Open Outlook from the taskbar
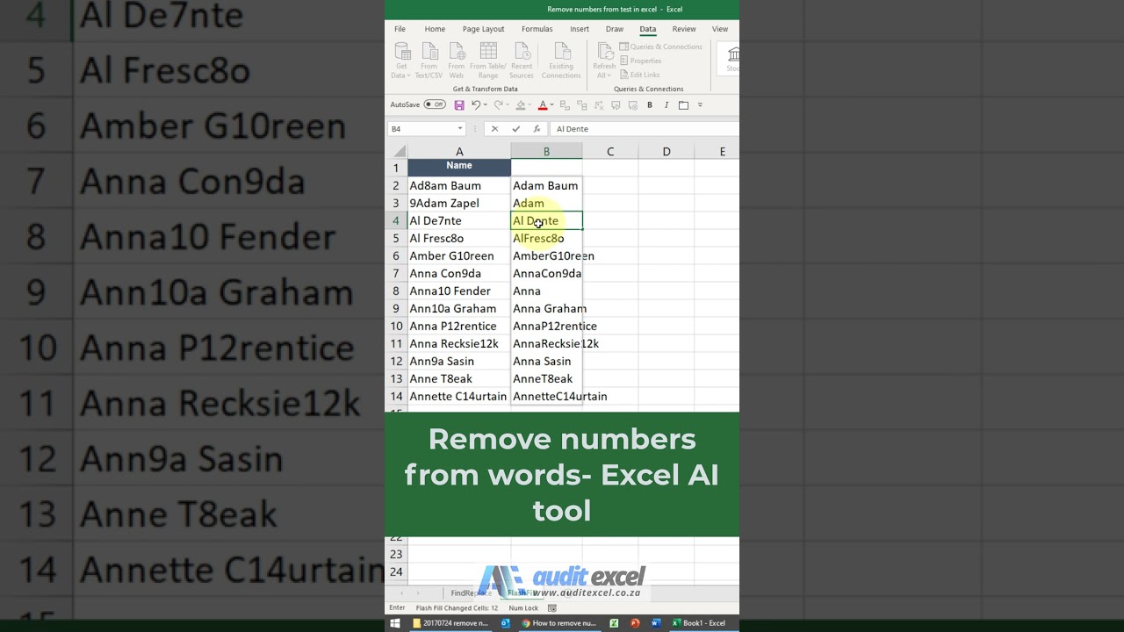This screenshot has height=632, width=1124. (x=506, y=623)
